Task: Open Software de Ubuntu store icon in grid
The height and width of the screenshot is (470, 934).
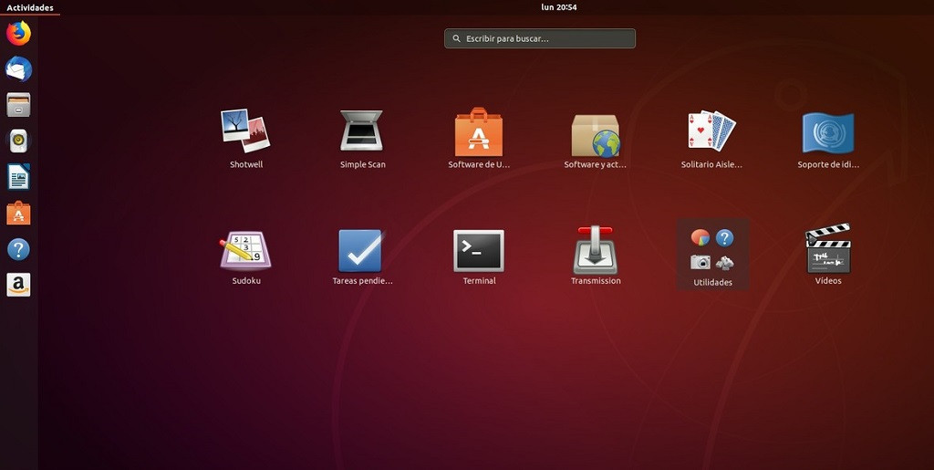Action: (x=478, y=131)
